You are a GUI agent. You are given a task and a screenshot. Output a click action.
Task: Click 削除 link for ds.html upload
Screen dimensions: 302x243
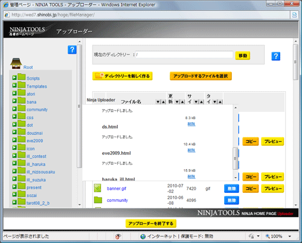(191, 124)
